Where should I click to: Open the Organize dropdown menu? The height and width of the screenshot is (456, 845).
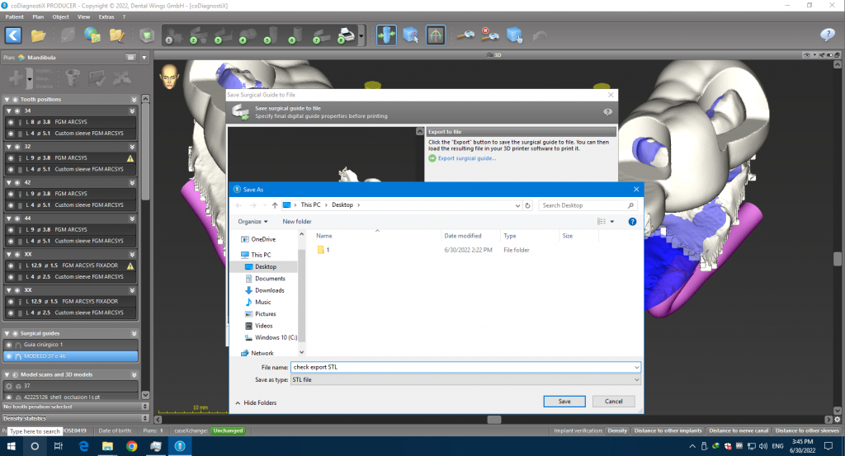coord(253,221)
